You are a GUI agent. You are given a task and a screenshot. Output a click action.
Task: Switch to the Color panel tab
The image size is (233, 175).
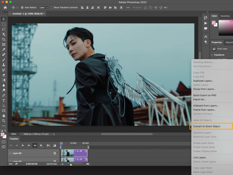click(214, 16)
